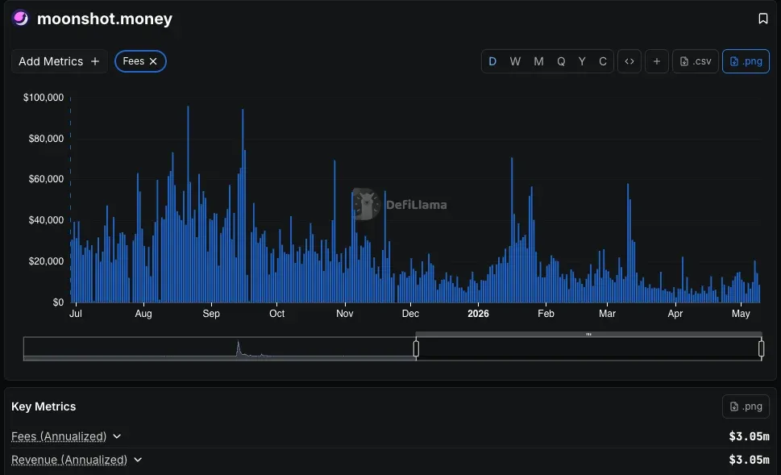Grab the left range slider handle
Screen dimensions: 781x475
(x=416, y=348)
